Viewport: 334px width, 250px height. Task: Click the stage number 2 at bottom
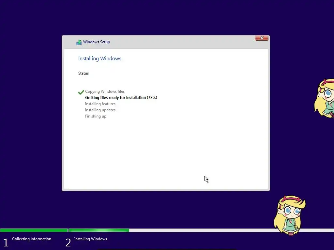[x=68, y=243]
